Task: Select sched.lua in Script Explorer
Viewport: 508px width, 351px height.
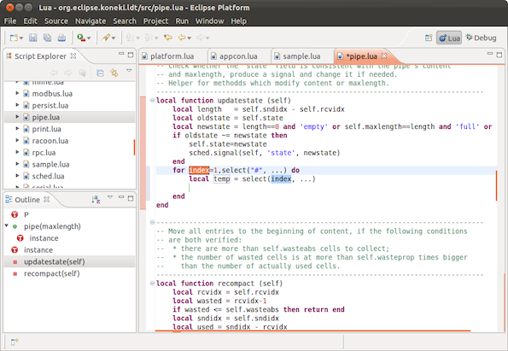Action: coord(48,176)
